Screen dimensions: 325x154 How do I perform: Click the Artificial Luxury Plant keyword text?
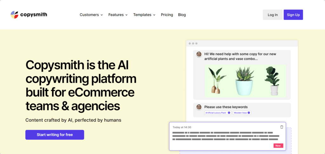pyautogui.click(x=216, y=113)
